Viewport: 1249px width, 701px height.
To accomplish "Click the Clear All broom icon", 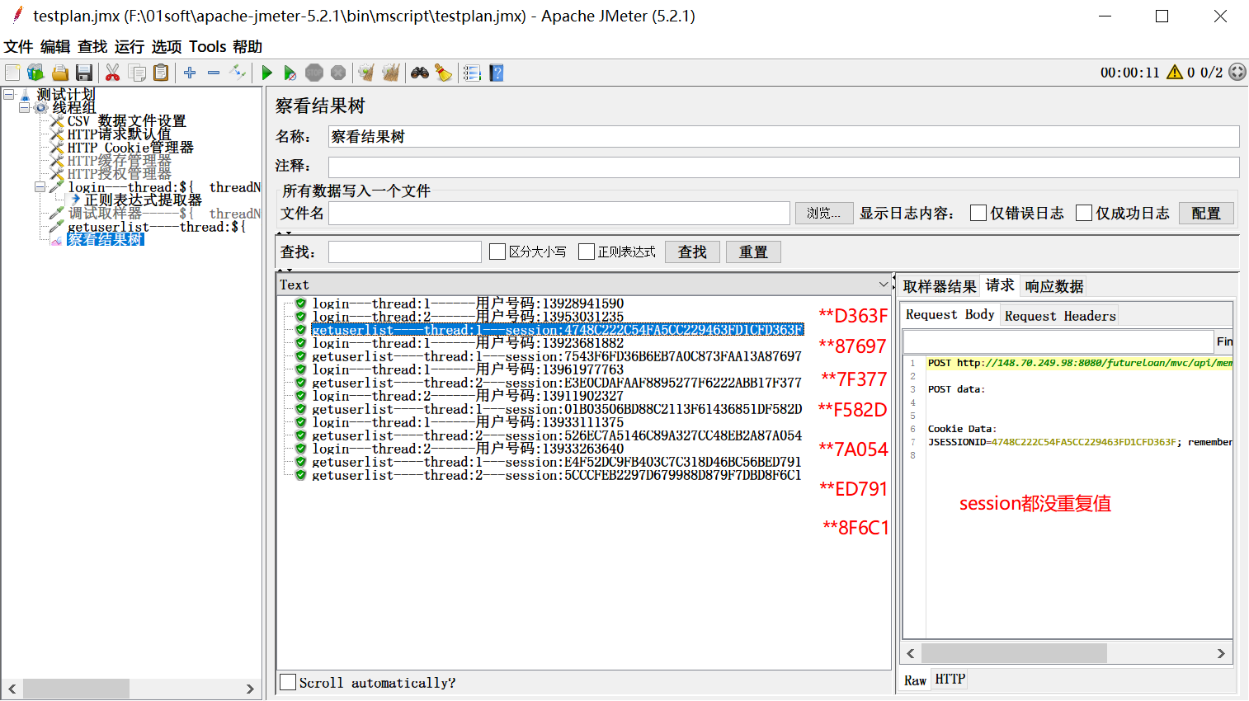I will coord(390,73).
